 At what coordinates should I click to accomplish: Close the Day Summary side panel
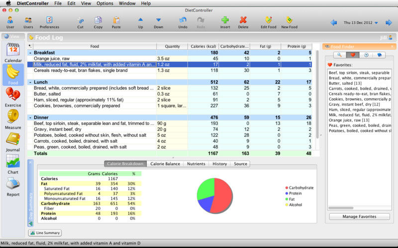pos(30,162)
